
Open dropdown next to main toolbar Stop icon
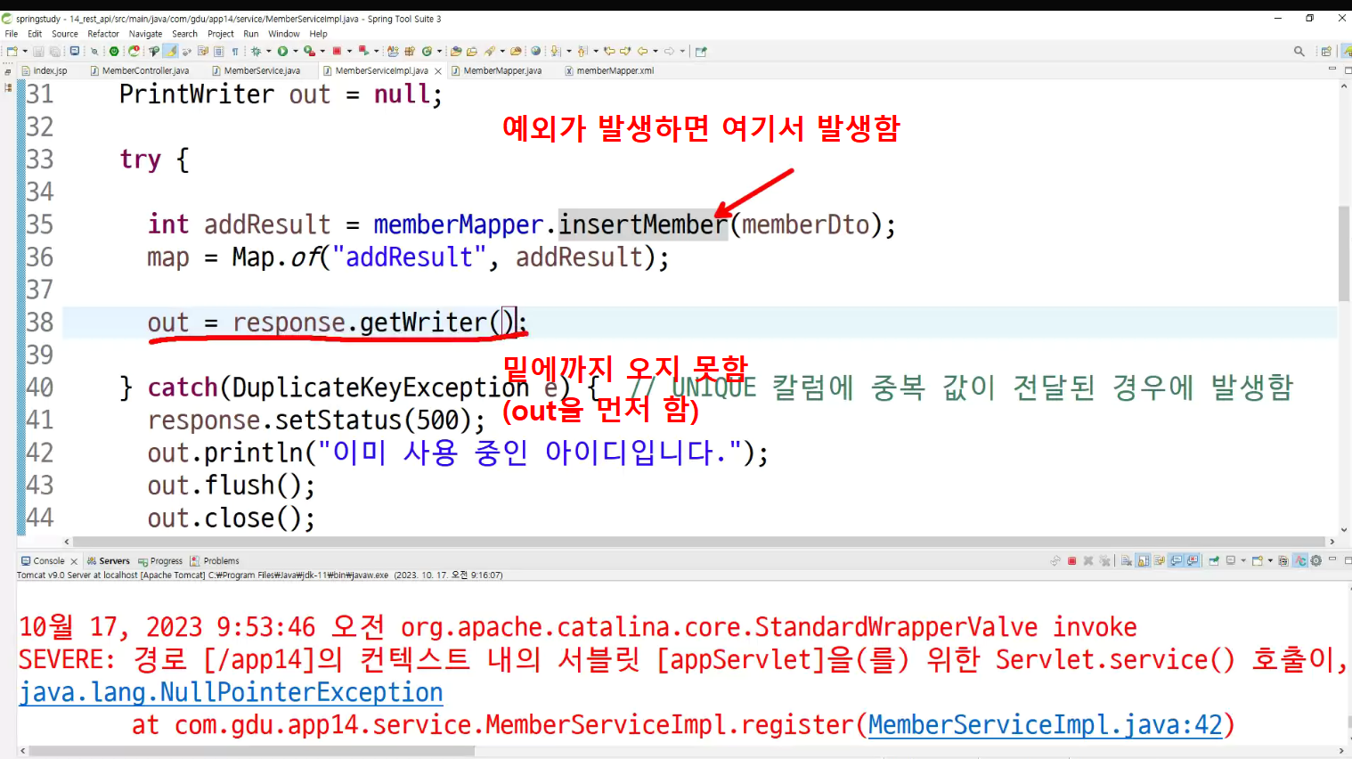(349, 52)
